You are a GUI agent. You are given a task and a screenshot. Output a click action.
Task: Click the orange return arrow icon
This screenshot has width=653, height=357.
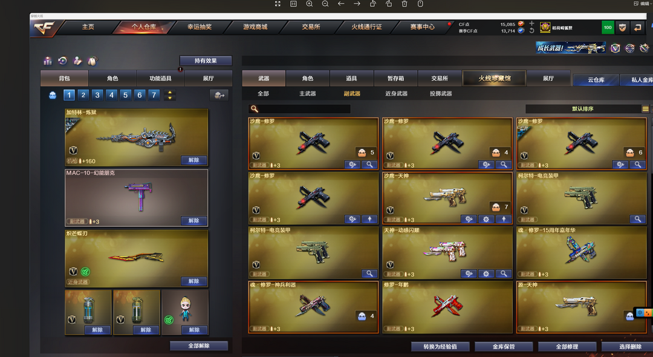pos(637,27)
